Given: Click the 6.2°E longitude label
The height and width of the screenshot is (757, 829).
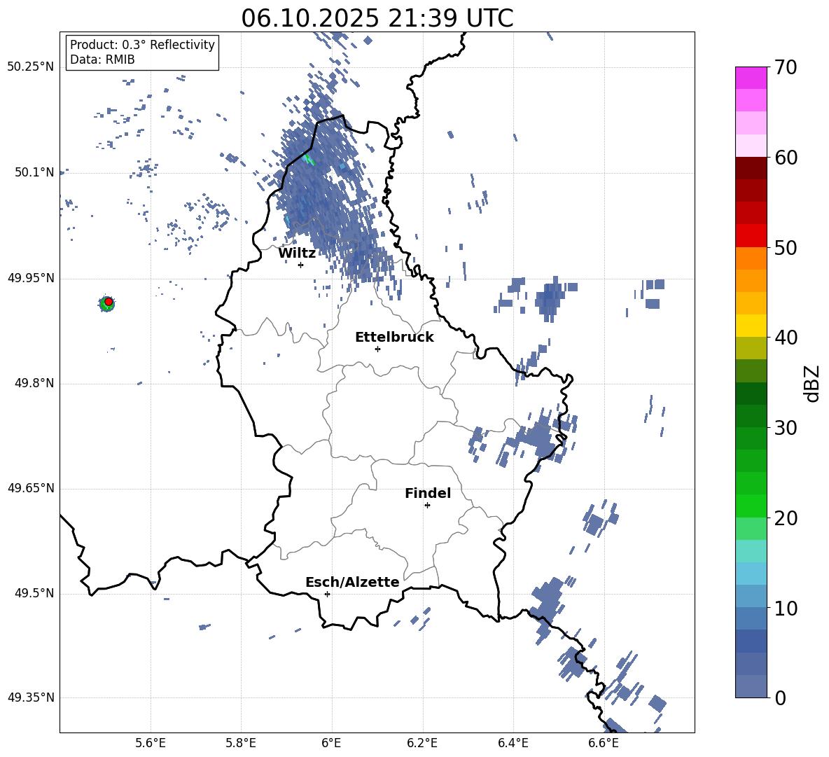Looking at the screenshot, I should coord(422,743).
